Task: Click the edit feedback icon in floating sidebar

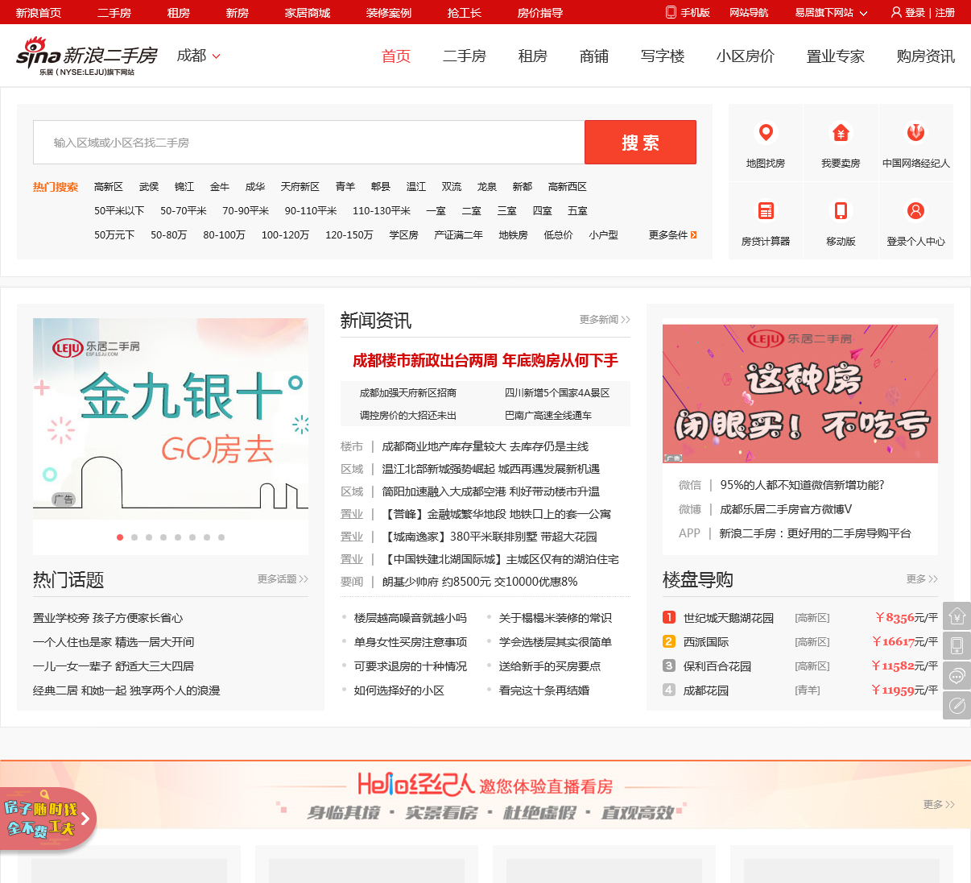Action: [x=957, y=705]
